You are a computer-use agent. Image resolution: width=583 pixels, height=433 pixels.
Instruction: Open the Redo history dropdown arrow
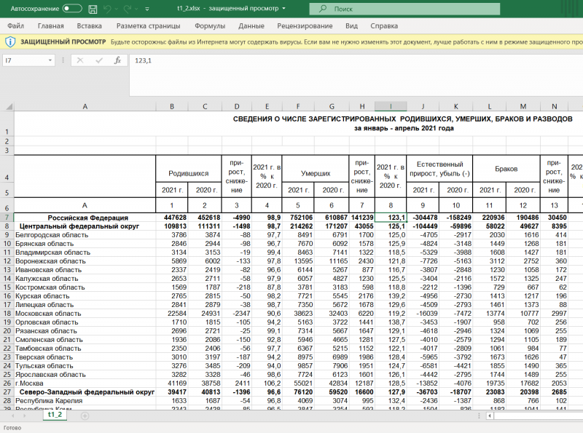click(x=136, y=9)
